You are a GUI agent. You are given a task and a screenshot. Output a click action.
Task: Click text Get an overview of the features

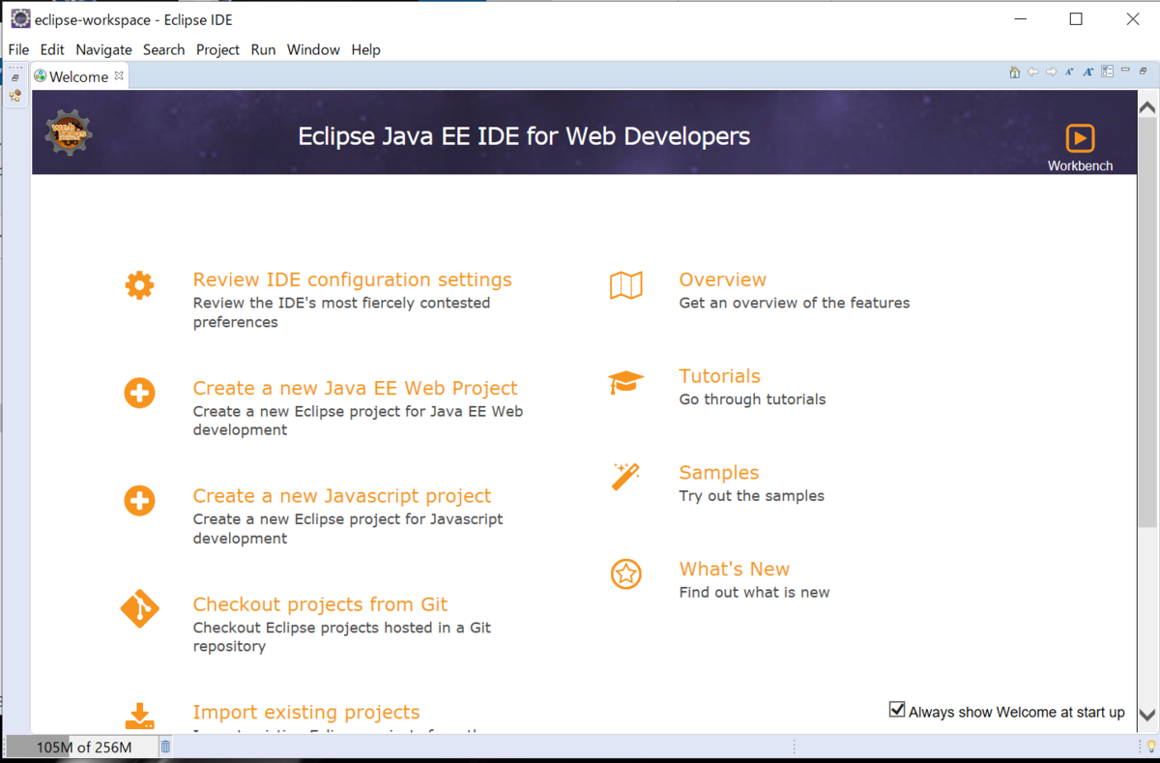[x=794, y=303]
